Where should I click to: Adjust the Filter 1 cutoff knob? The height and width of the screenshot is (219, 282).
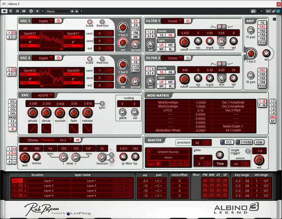184,42
